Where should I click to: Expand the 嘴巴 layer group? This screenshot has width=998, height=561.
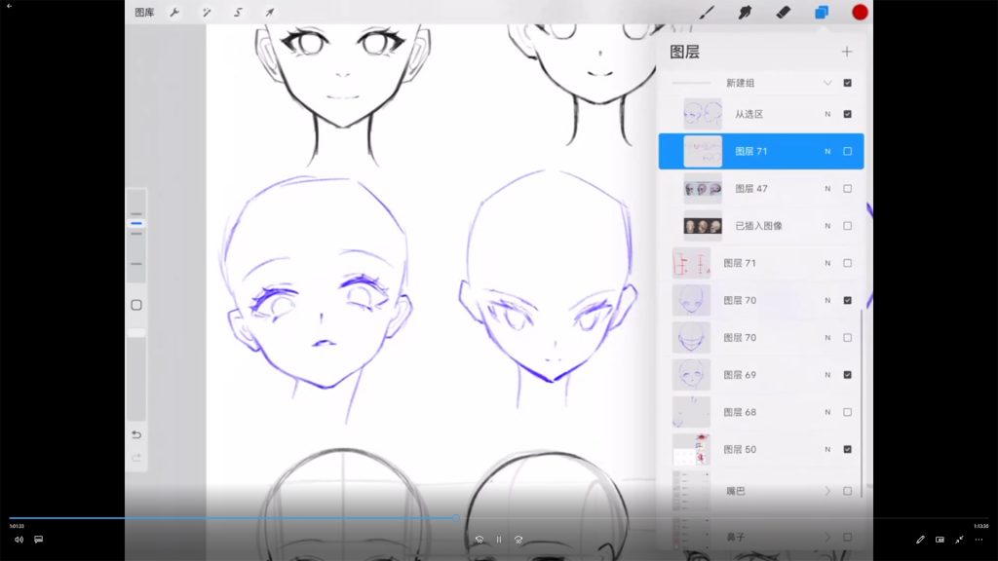pyautogui.click(x=827, y=491)
